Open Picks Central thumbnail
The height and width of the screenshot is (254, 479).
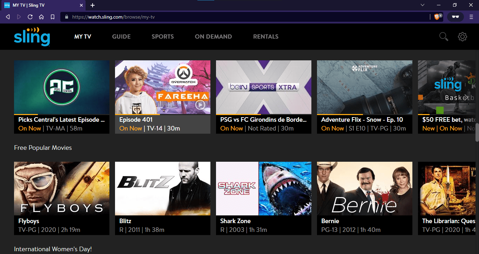pos(62,87)
